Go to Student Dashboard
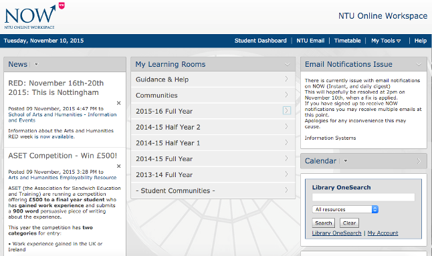This screenshot has width=432, height=256. (x=260, y=41)
